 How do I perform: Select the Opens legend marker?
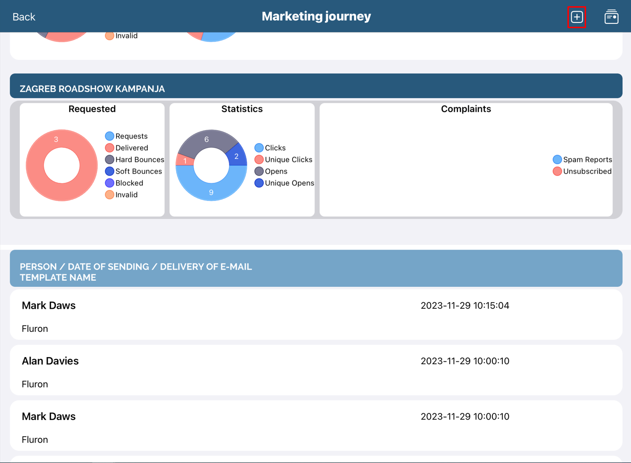[259, 171]
